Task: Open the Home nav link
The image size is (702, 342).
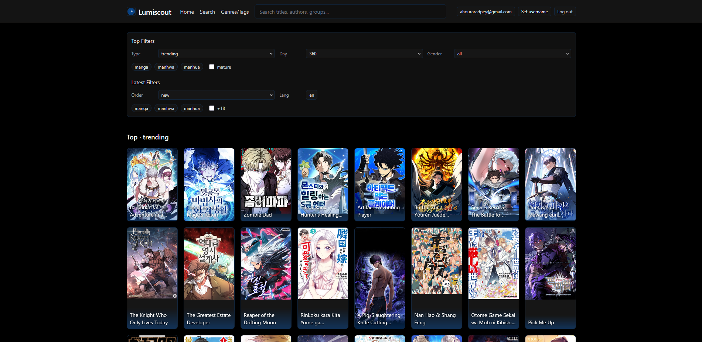Action: point(187,12)
